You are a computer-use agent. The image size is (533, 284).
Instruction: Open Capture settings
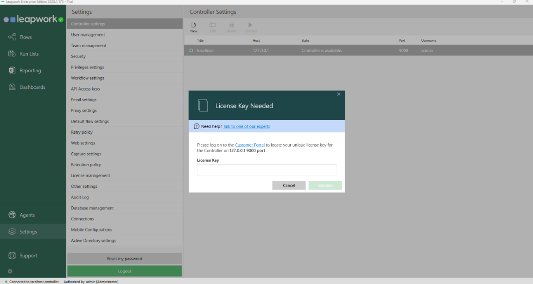pos(124,154)
